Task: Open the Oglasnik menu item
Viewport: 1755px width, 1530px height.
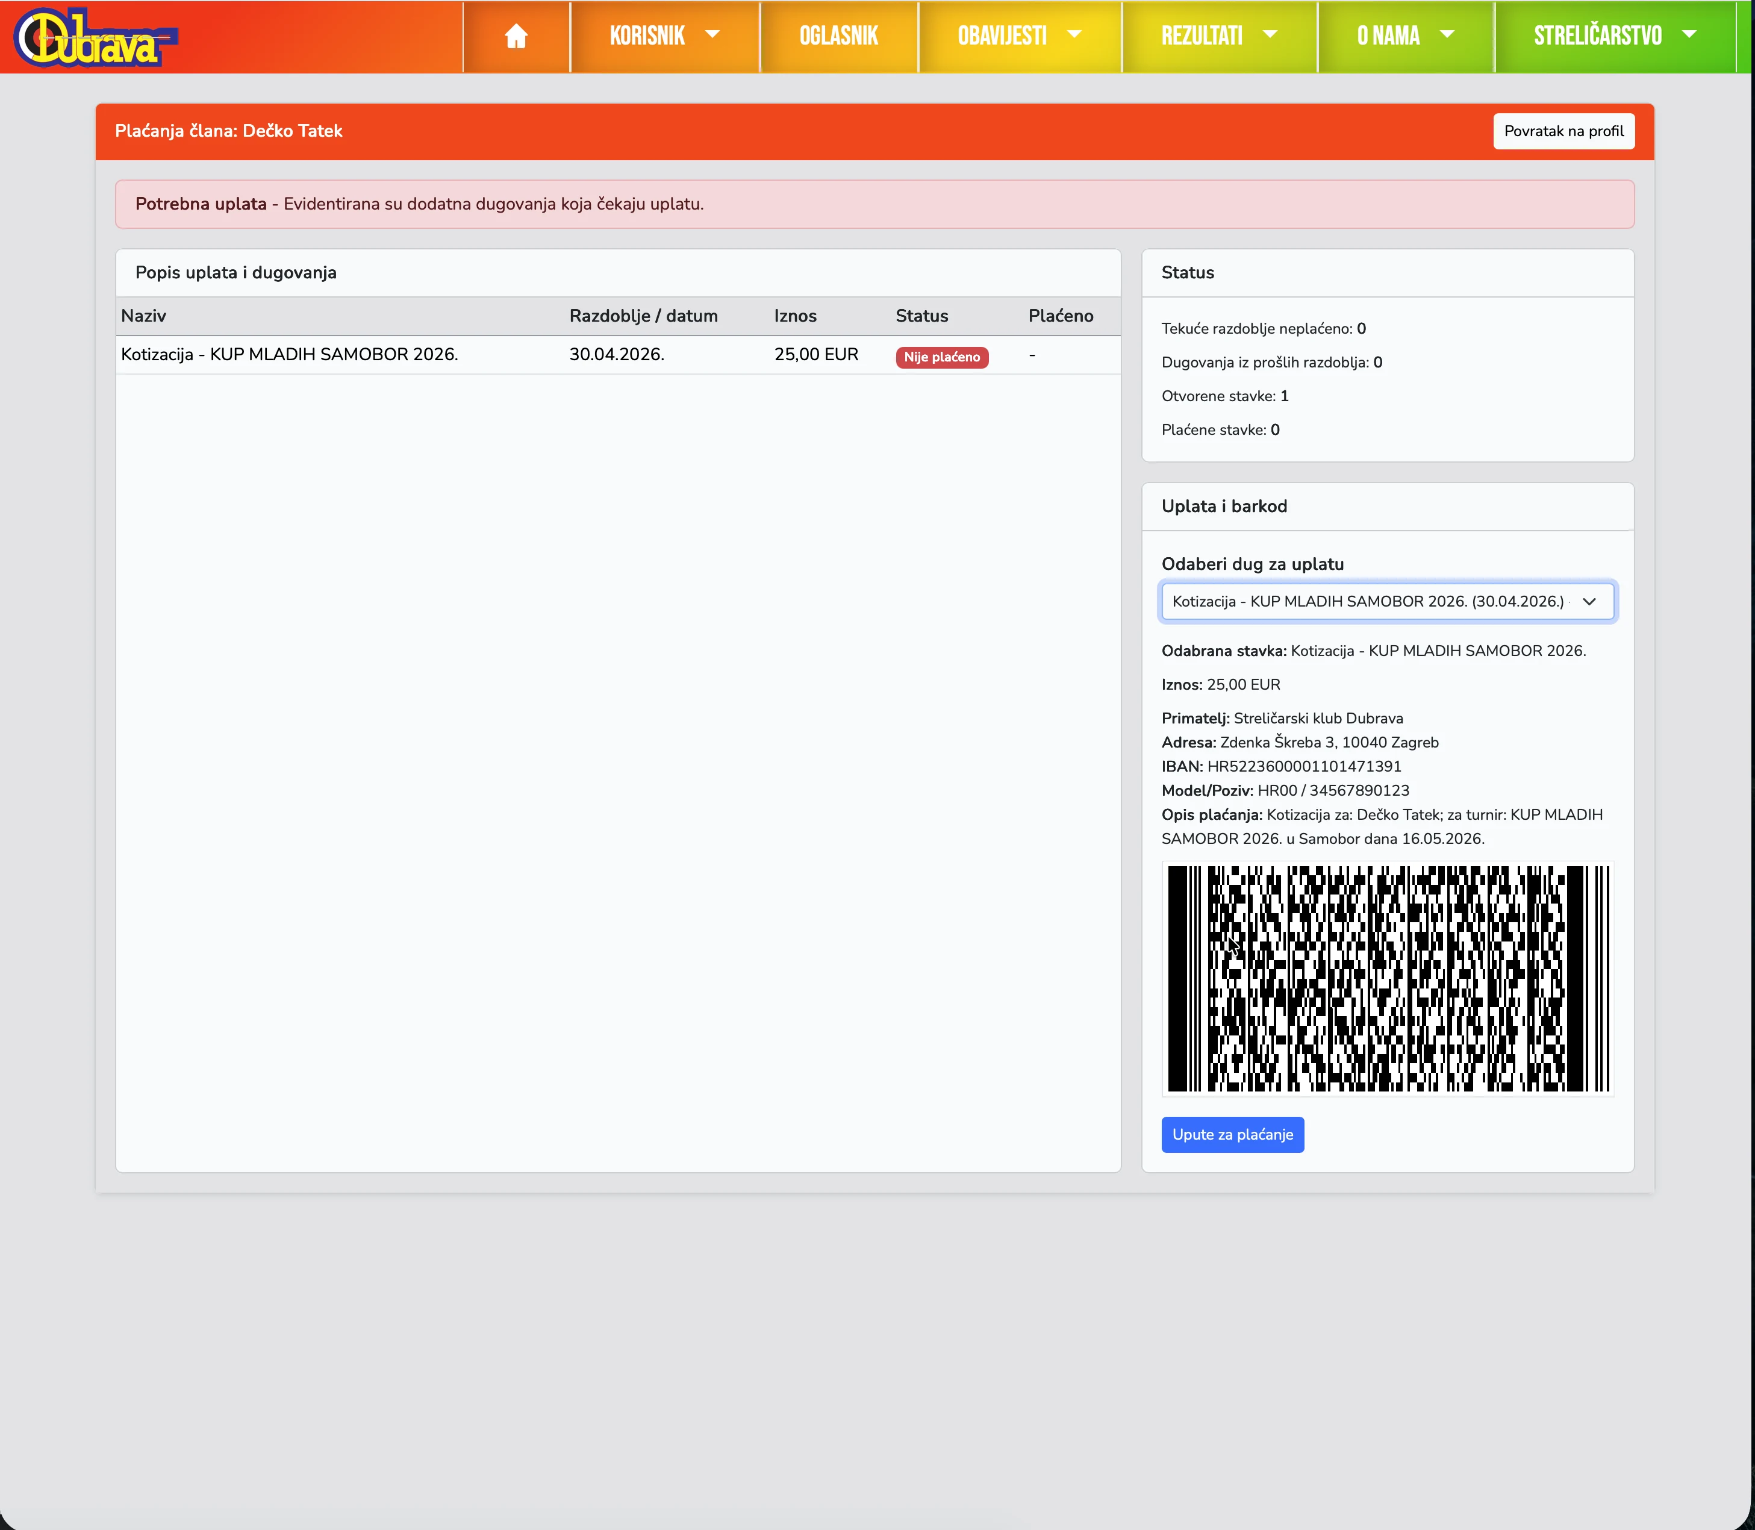Action: point(838,36)
